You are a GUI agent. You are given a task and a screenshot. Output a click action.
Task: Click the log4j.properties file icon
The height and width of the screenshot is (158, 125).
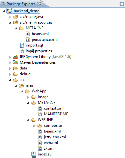(x=22, y=51)
